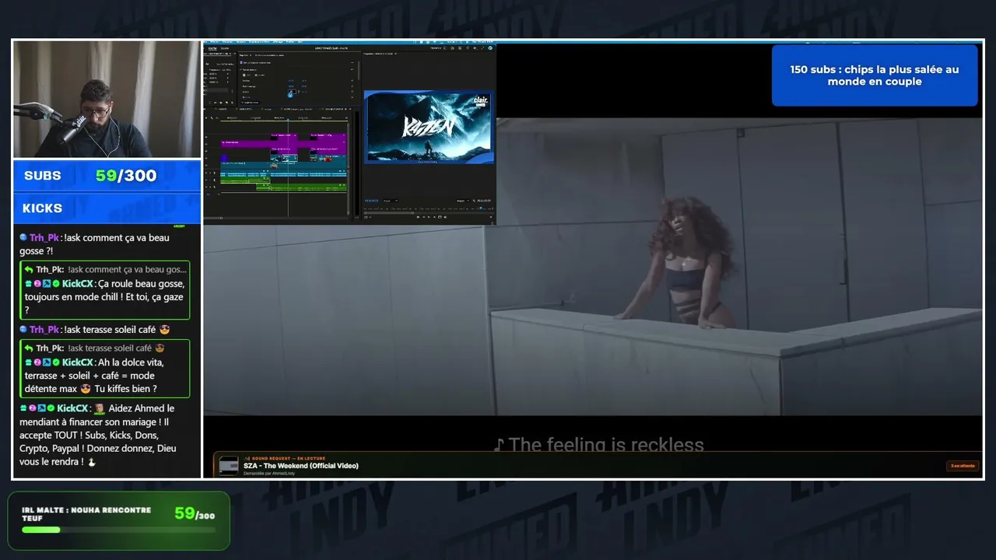Click the KICKS counter label
The image size is (996, 560).
click(x=42, y=208)
